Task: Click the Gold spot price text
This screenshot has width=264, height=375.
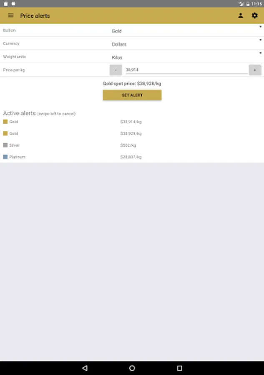Action: pos(132,83)
